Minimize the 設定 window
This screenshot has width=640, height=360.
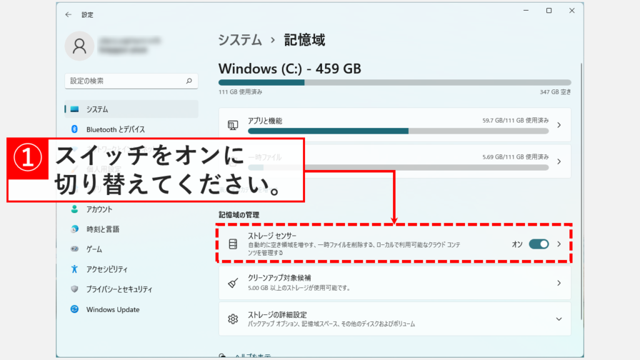[x=526, y=11]
